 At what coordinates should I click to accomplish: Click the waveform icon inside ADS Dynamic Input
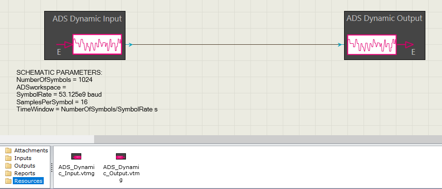97,44
